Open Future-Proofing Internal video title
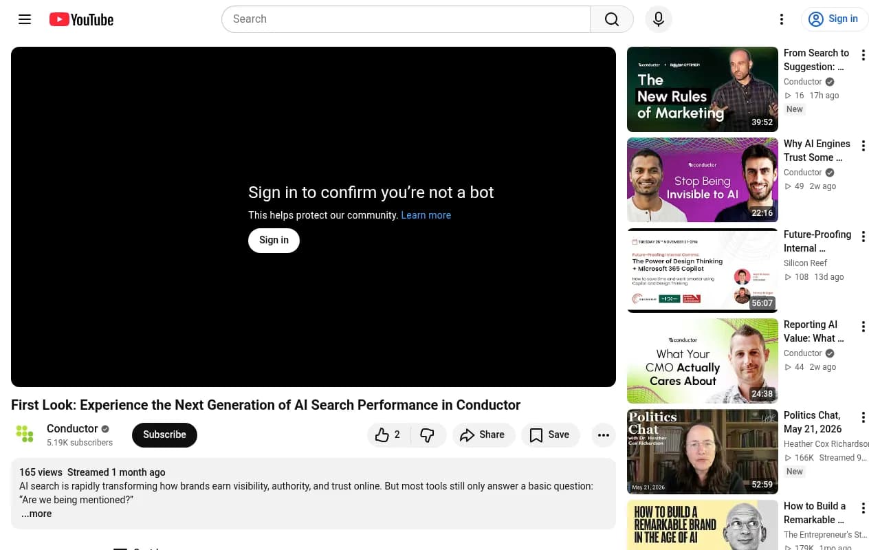Image resolution: width=880 pixels, height=550 pixels. (817, 241)
